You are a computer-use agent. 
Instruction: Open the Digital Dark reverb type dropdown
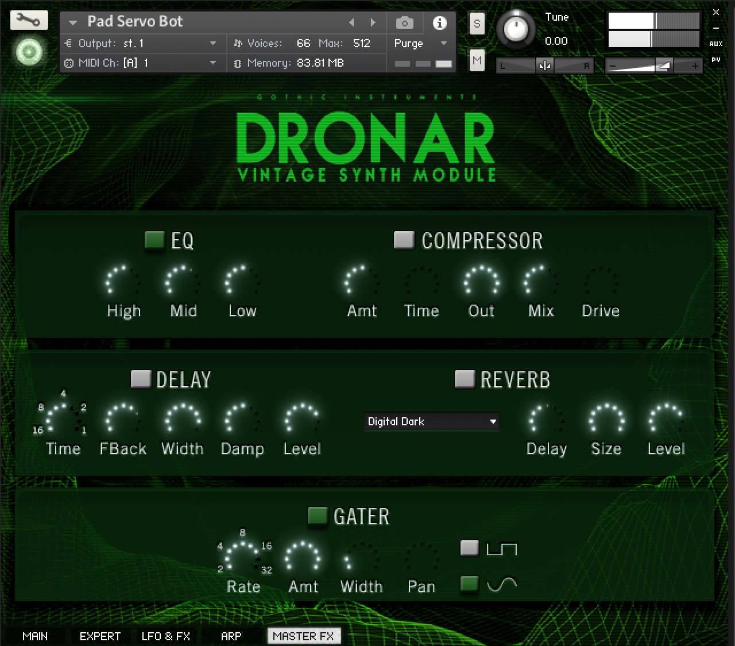tap(431, 421)
